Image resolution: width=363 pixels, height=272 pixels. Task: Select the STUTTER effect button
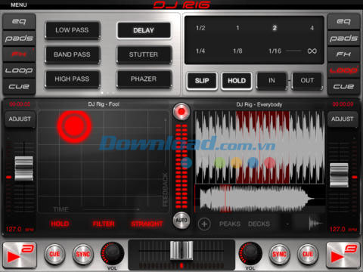[x=144, y=54]
